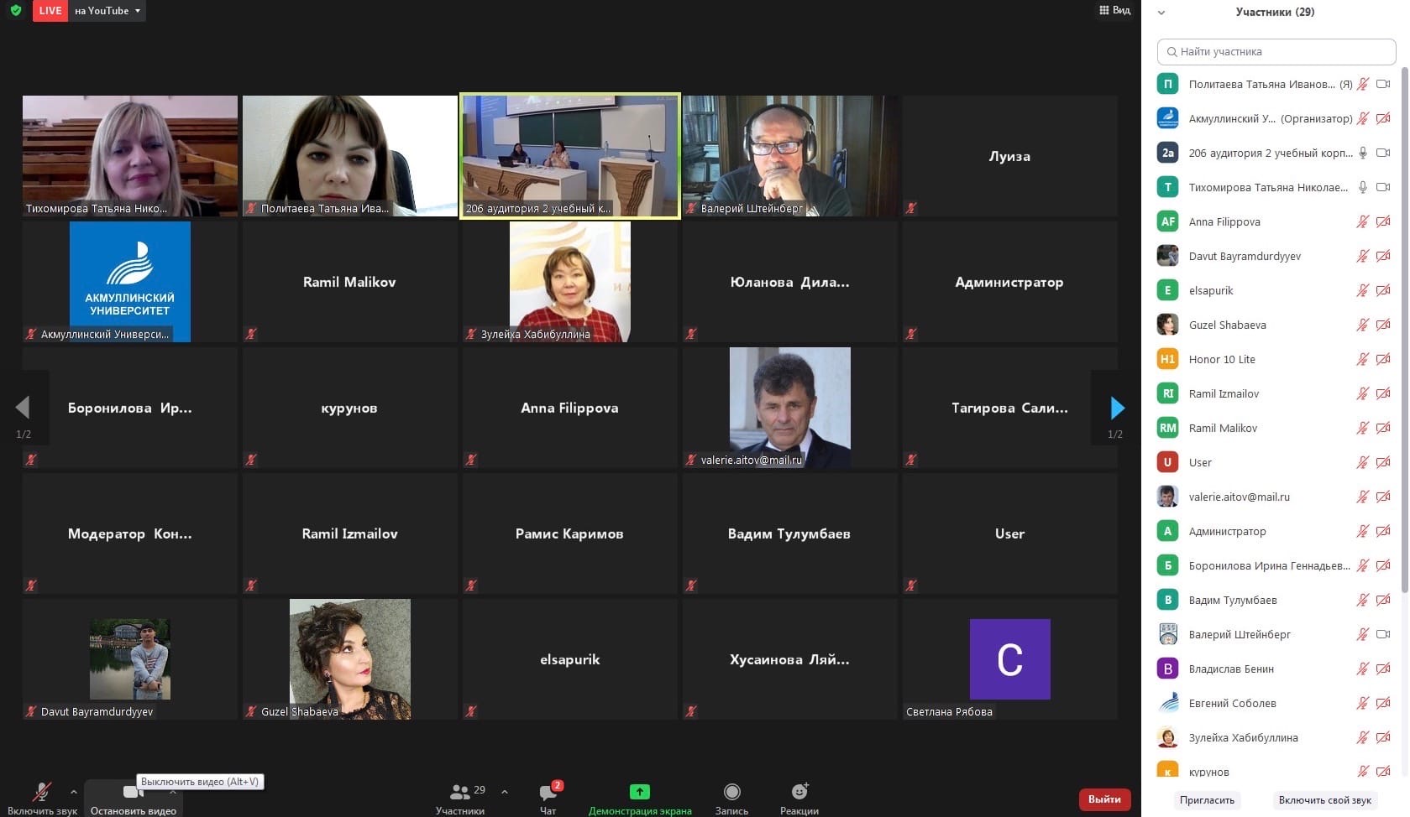Open the Chat panel icon
Viewport: 1410px width, 817px height.
[x=548, y=793]
